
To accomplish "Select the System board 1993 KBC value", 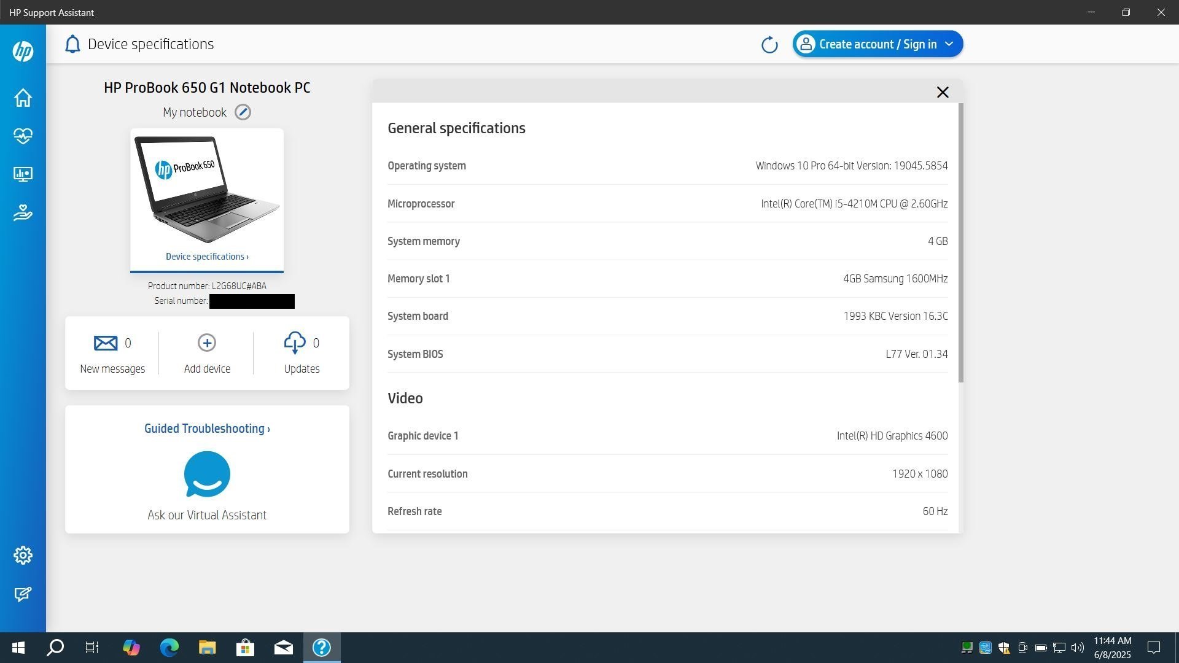I will (895, 316).
